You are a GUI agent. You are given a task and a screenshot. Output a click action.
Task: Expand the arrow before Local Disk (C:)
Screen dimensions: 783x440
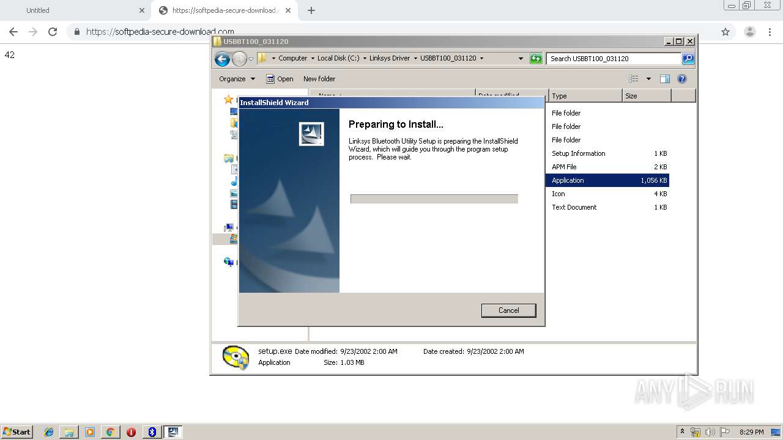coord(313,59)
